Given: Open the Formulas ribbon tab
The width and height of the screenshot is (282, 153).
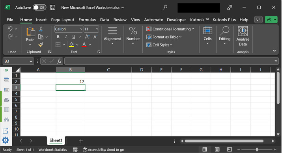Looking at the screenshot, I should coord(87,20).
